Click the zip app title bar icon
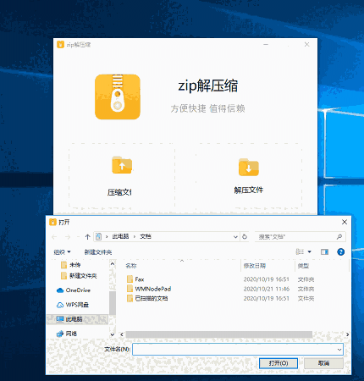This screenshot has width=364, height=381. pyautogui.click(x=60, y=45)
